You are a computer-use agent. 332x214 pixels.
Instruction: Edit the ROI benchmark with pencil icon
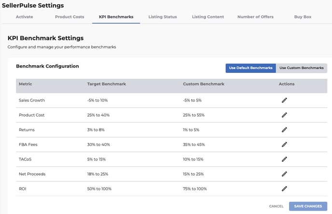click(284, 188)
